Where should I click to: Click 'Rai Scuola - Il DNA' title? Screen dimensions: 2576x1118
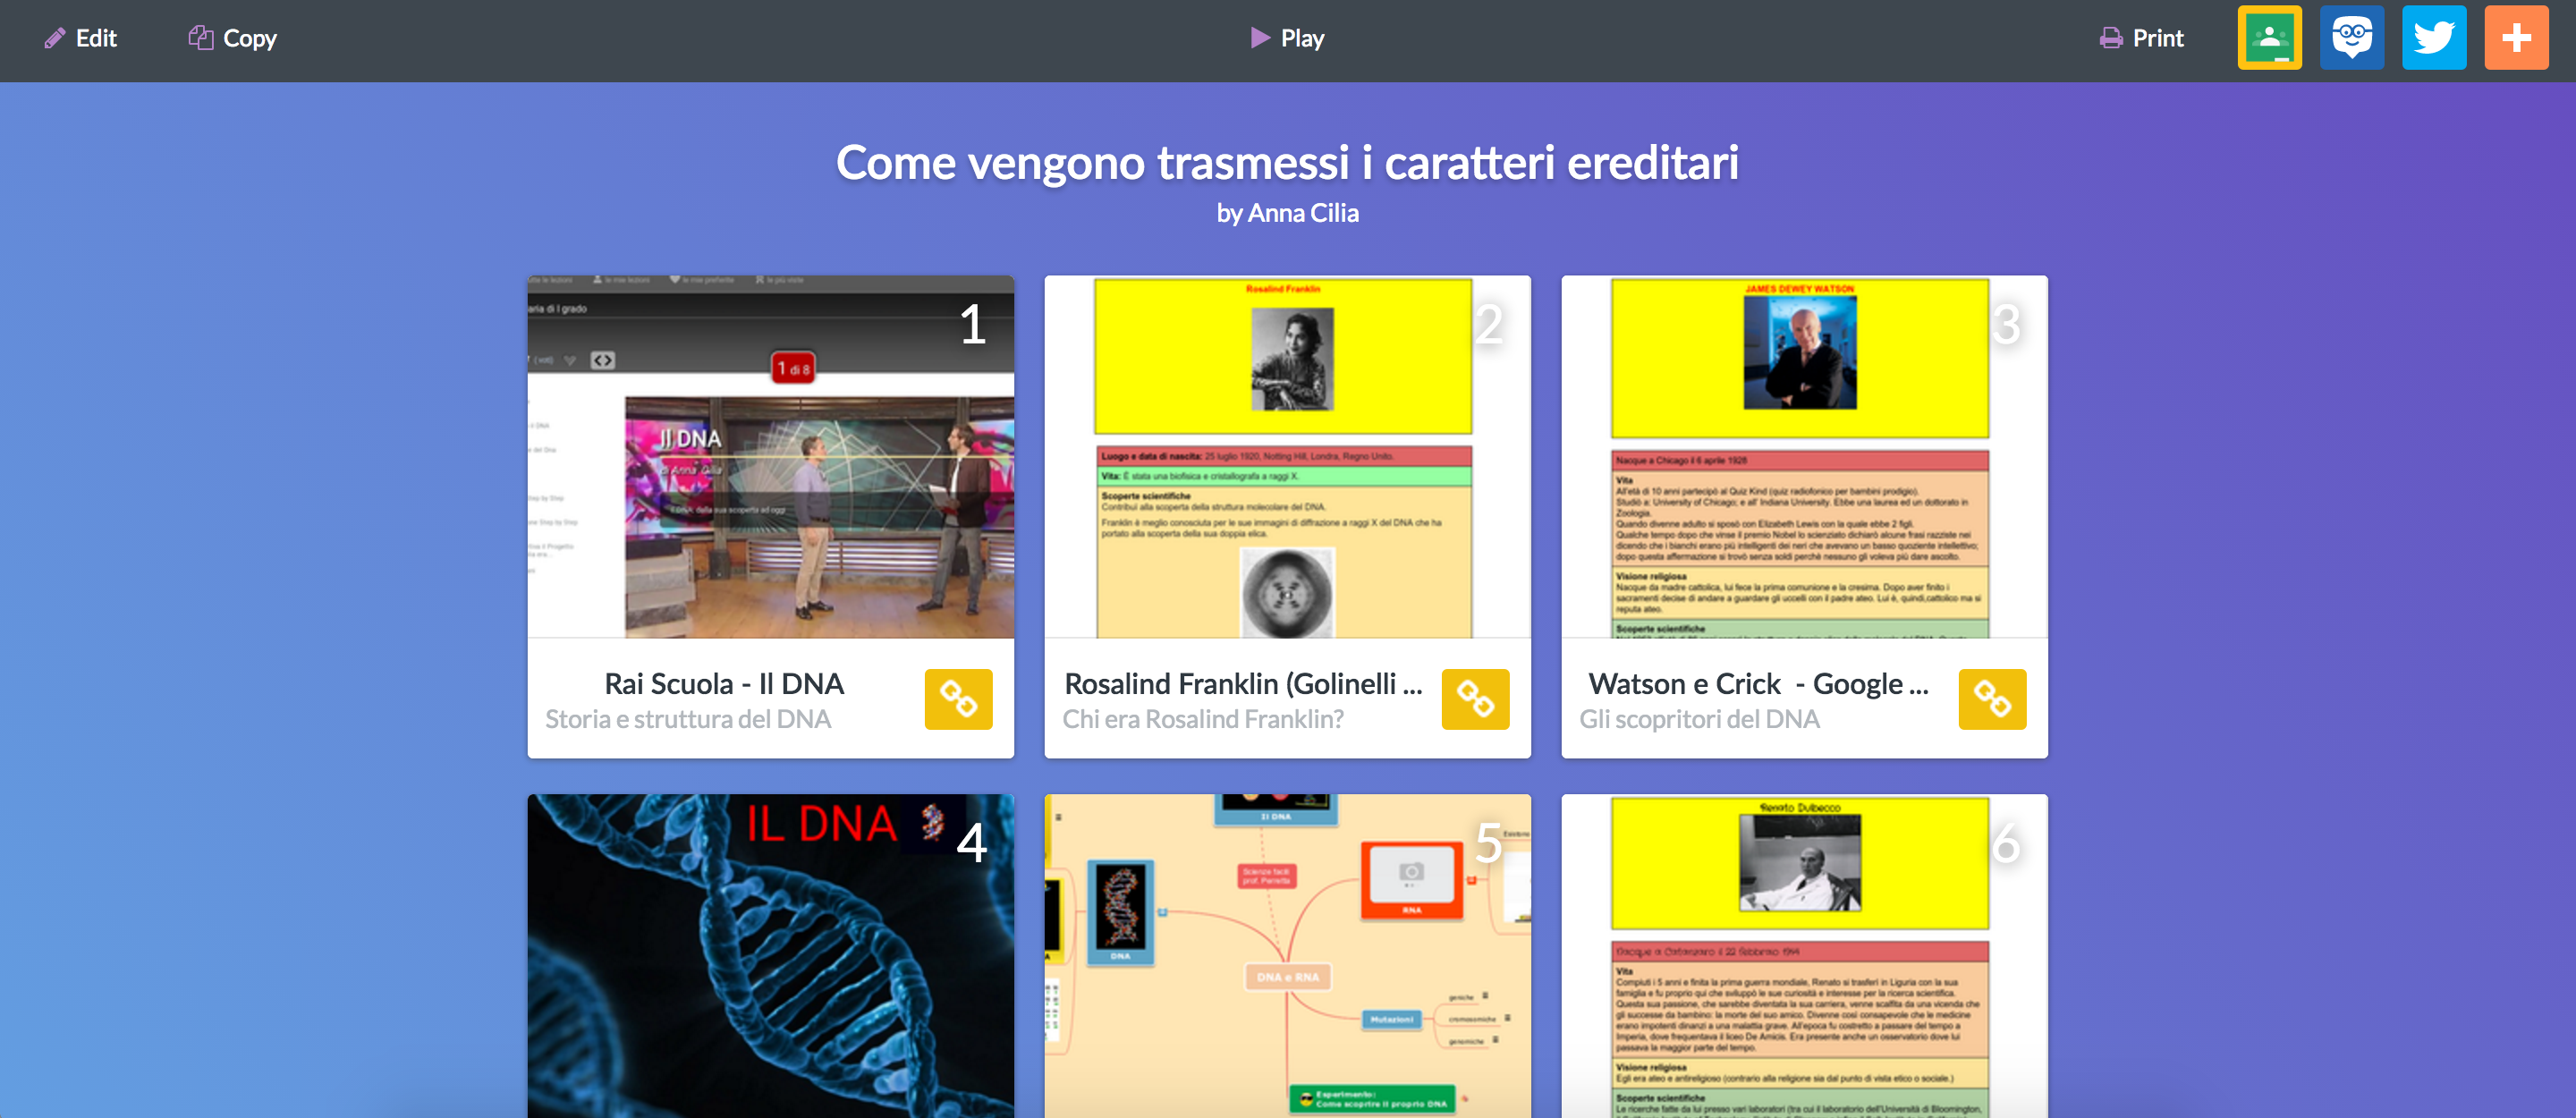(724, 684)
